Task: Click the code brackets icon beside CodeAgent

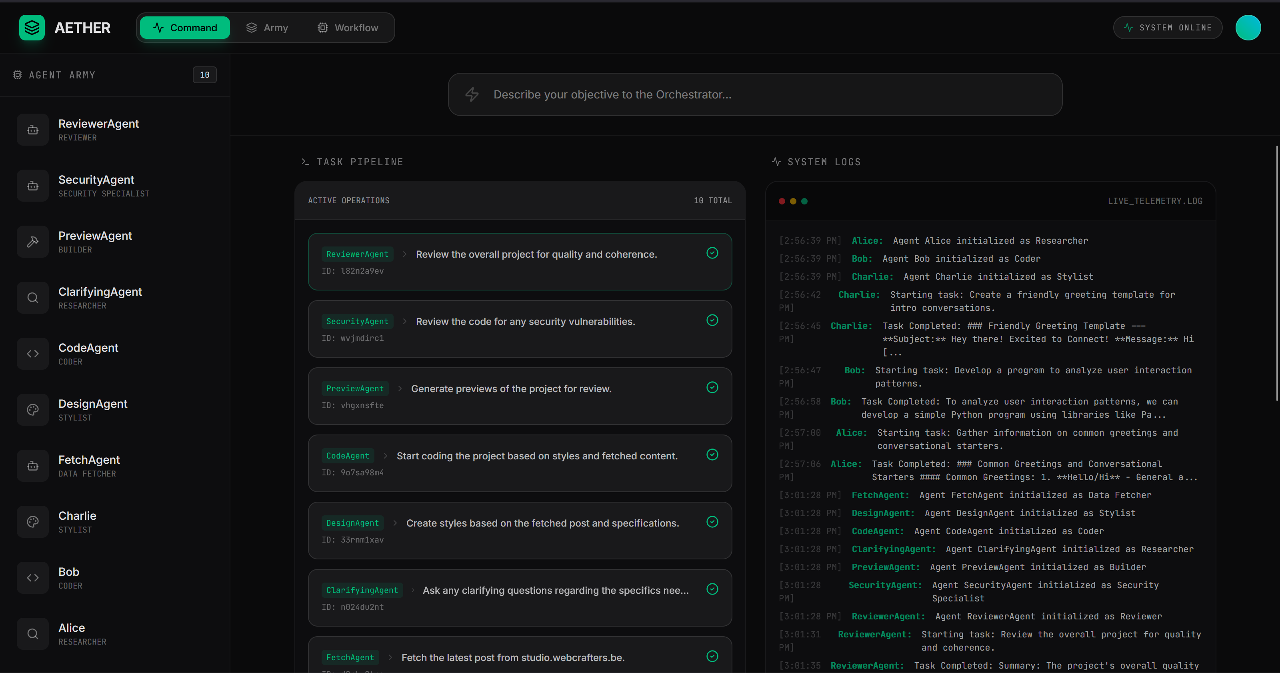Action: 33,354
